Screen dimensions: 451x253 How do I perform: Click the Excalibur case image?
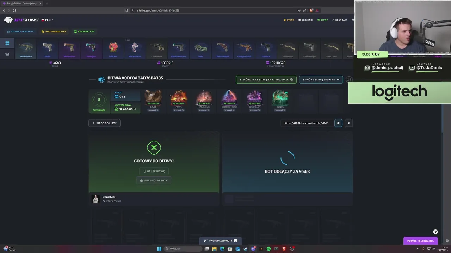[x=204, y=98]
